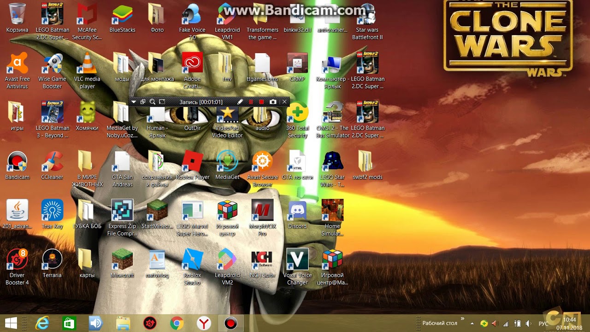Select the swbf2 mods folder
The height and width of the screenshot is (332, 590).
coord(367,166)
